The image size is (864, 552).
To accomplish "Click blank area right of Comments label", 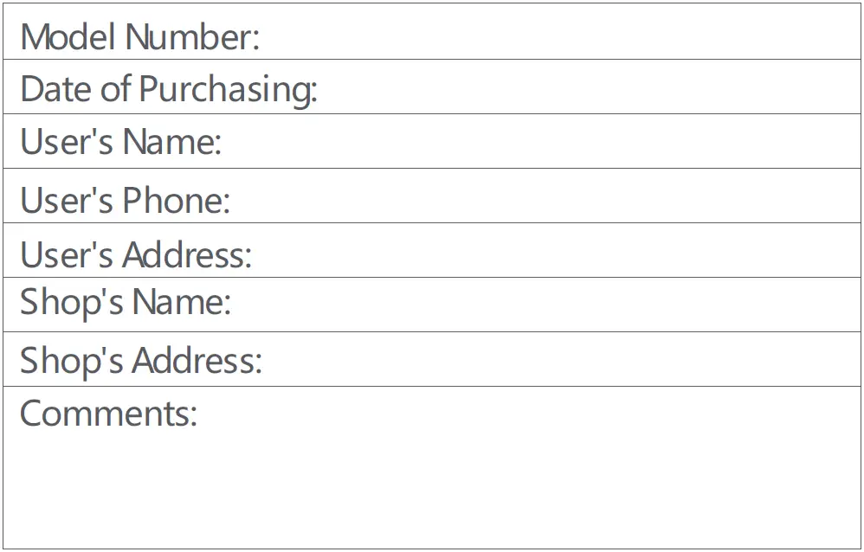I will click(x=528, y=413).
